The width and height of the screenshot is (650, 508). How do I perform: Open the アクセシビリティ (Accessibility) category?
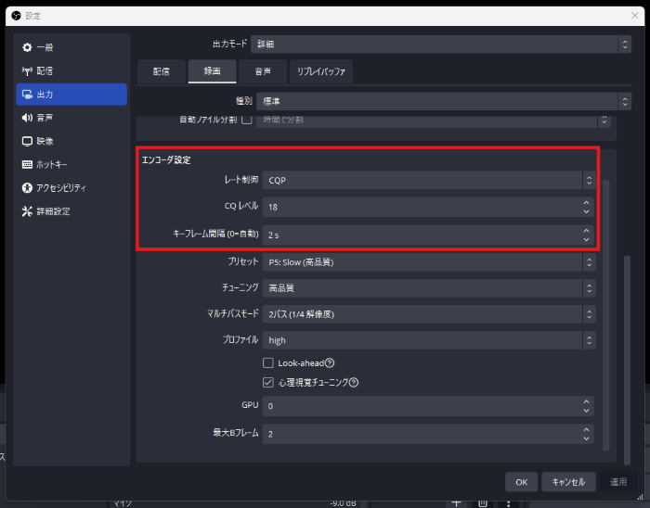pos(71,188)
